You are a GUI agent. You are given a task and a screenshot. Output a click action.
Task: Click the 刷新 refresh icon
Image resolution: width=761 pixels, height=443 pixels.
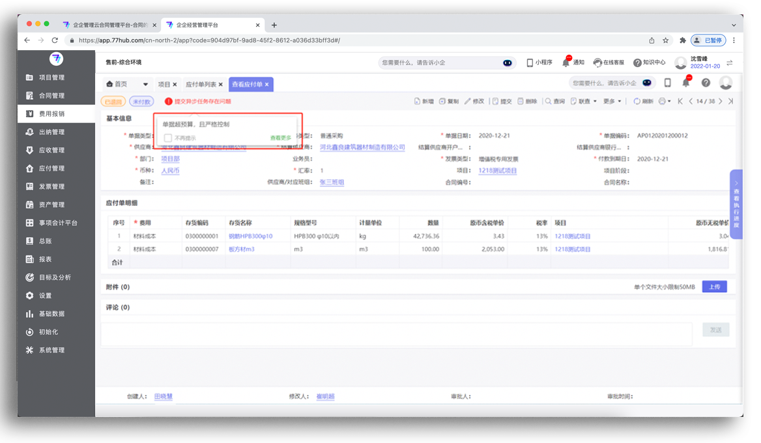(637, 102)
